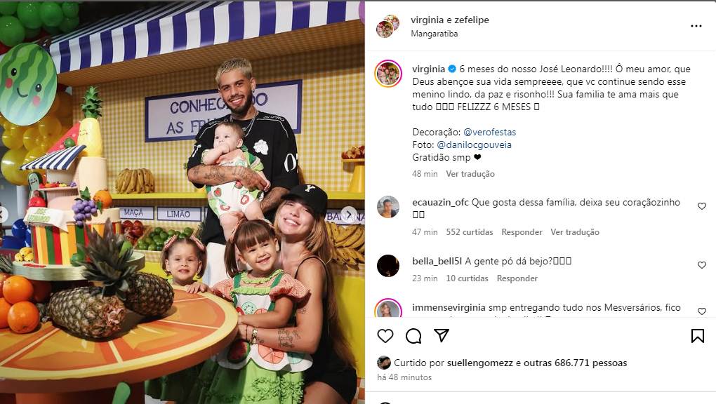
Task: Open virginia's story ring avatar
Action: tap(388, 74)
